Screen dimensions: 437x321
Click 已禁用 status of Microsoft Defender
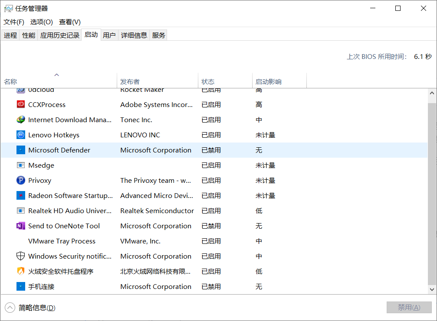[x=211, y=150]
